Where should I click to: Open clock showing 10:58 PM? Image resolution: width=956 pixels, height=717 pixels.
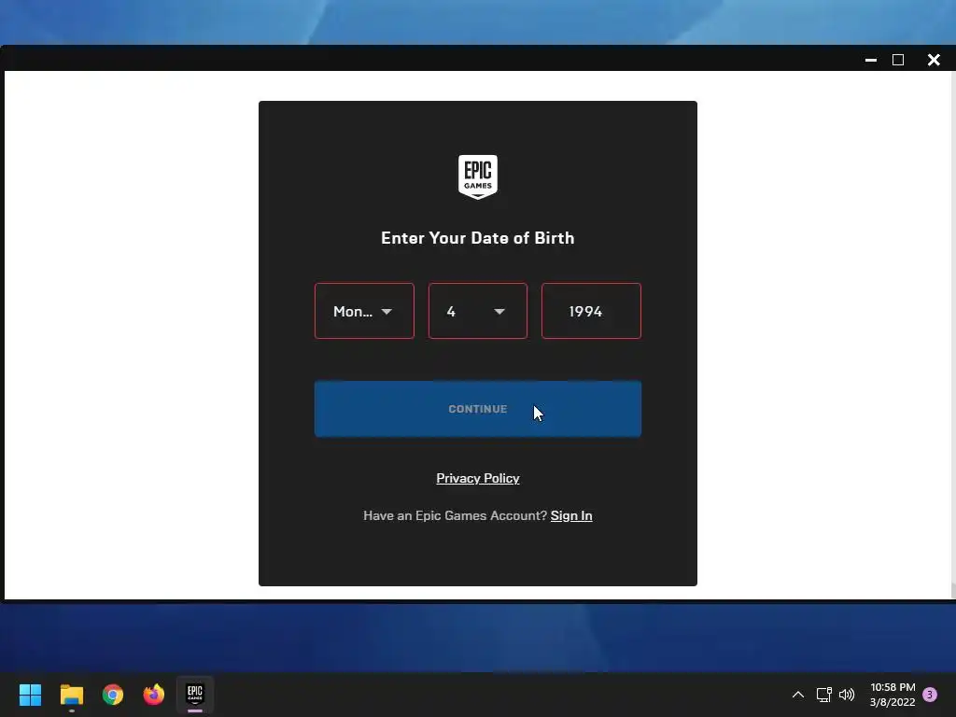point(893,695)
